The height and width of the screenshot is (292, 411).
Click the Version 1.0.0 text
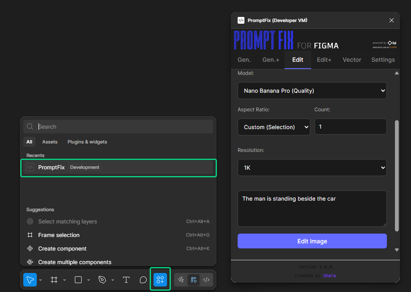[315, 267]
